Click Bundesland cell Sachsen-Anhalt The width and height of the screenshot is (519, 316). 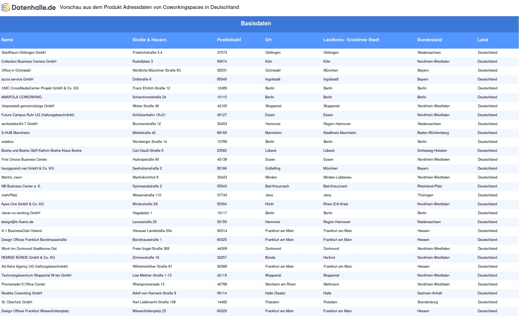pyautogui.click(x=430, y=293)
